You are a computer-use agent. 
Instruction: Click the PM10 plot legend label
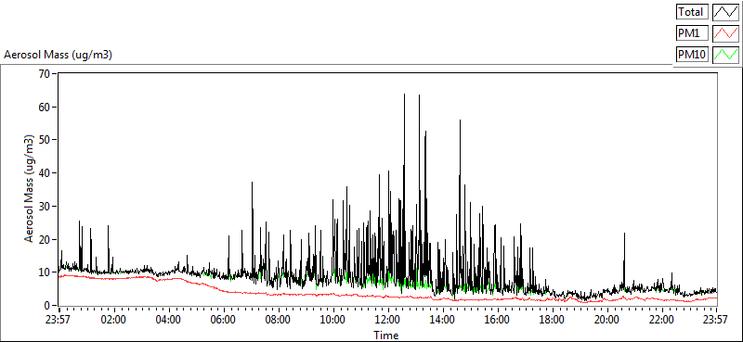[x=692, y=55]
